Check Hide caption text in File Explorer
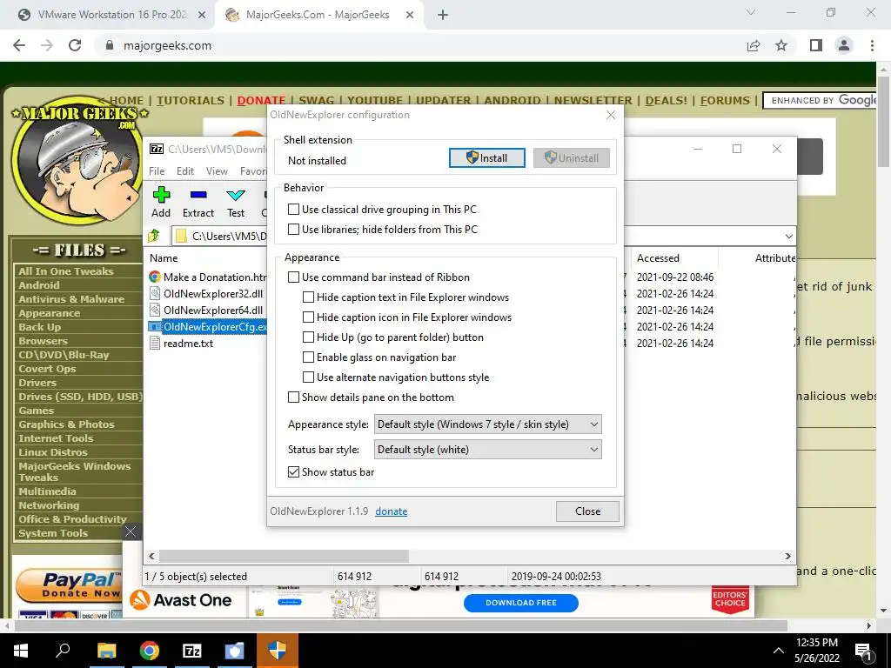The image size is (891, 668). click(308, 297)
